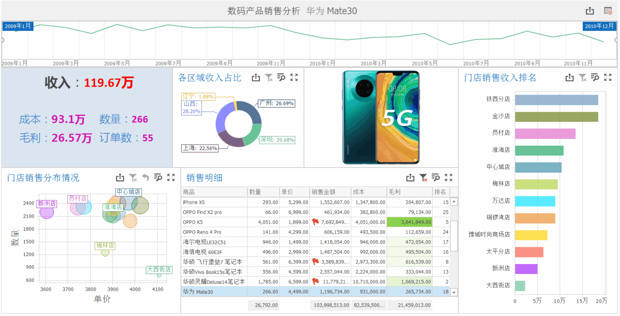Maximize the 各区域收入占比 panel
This screenshot has height=316, width=620.
[294, 77]
